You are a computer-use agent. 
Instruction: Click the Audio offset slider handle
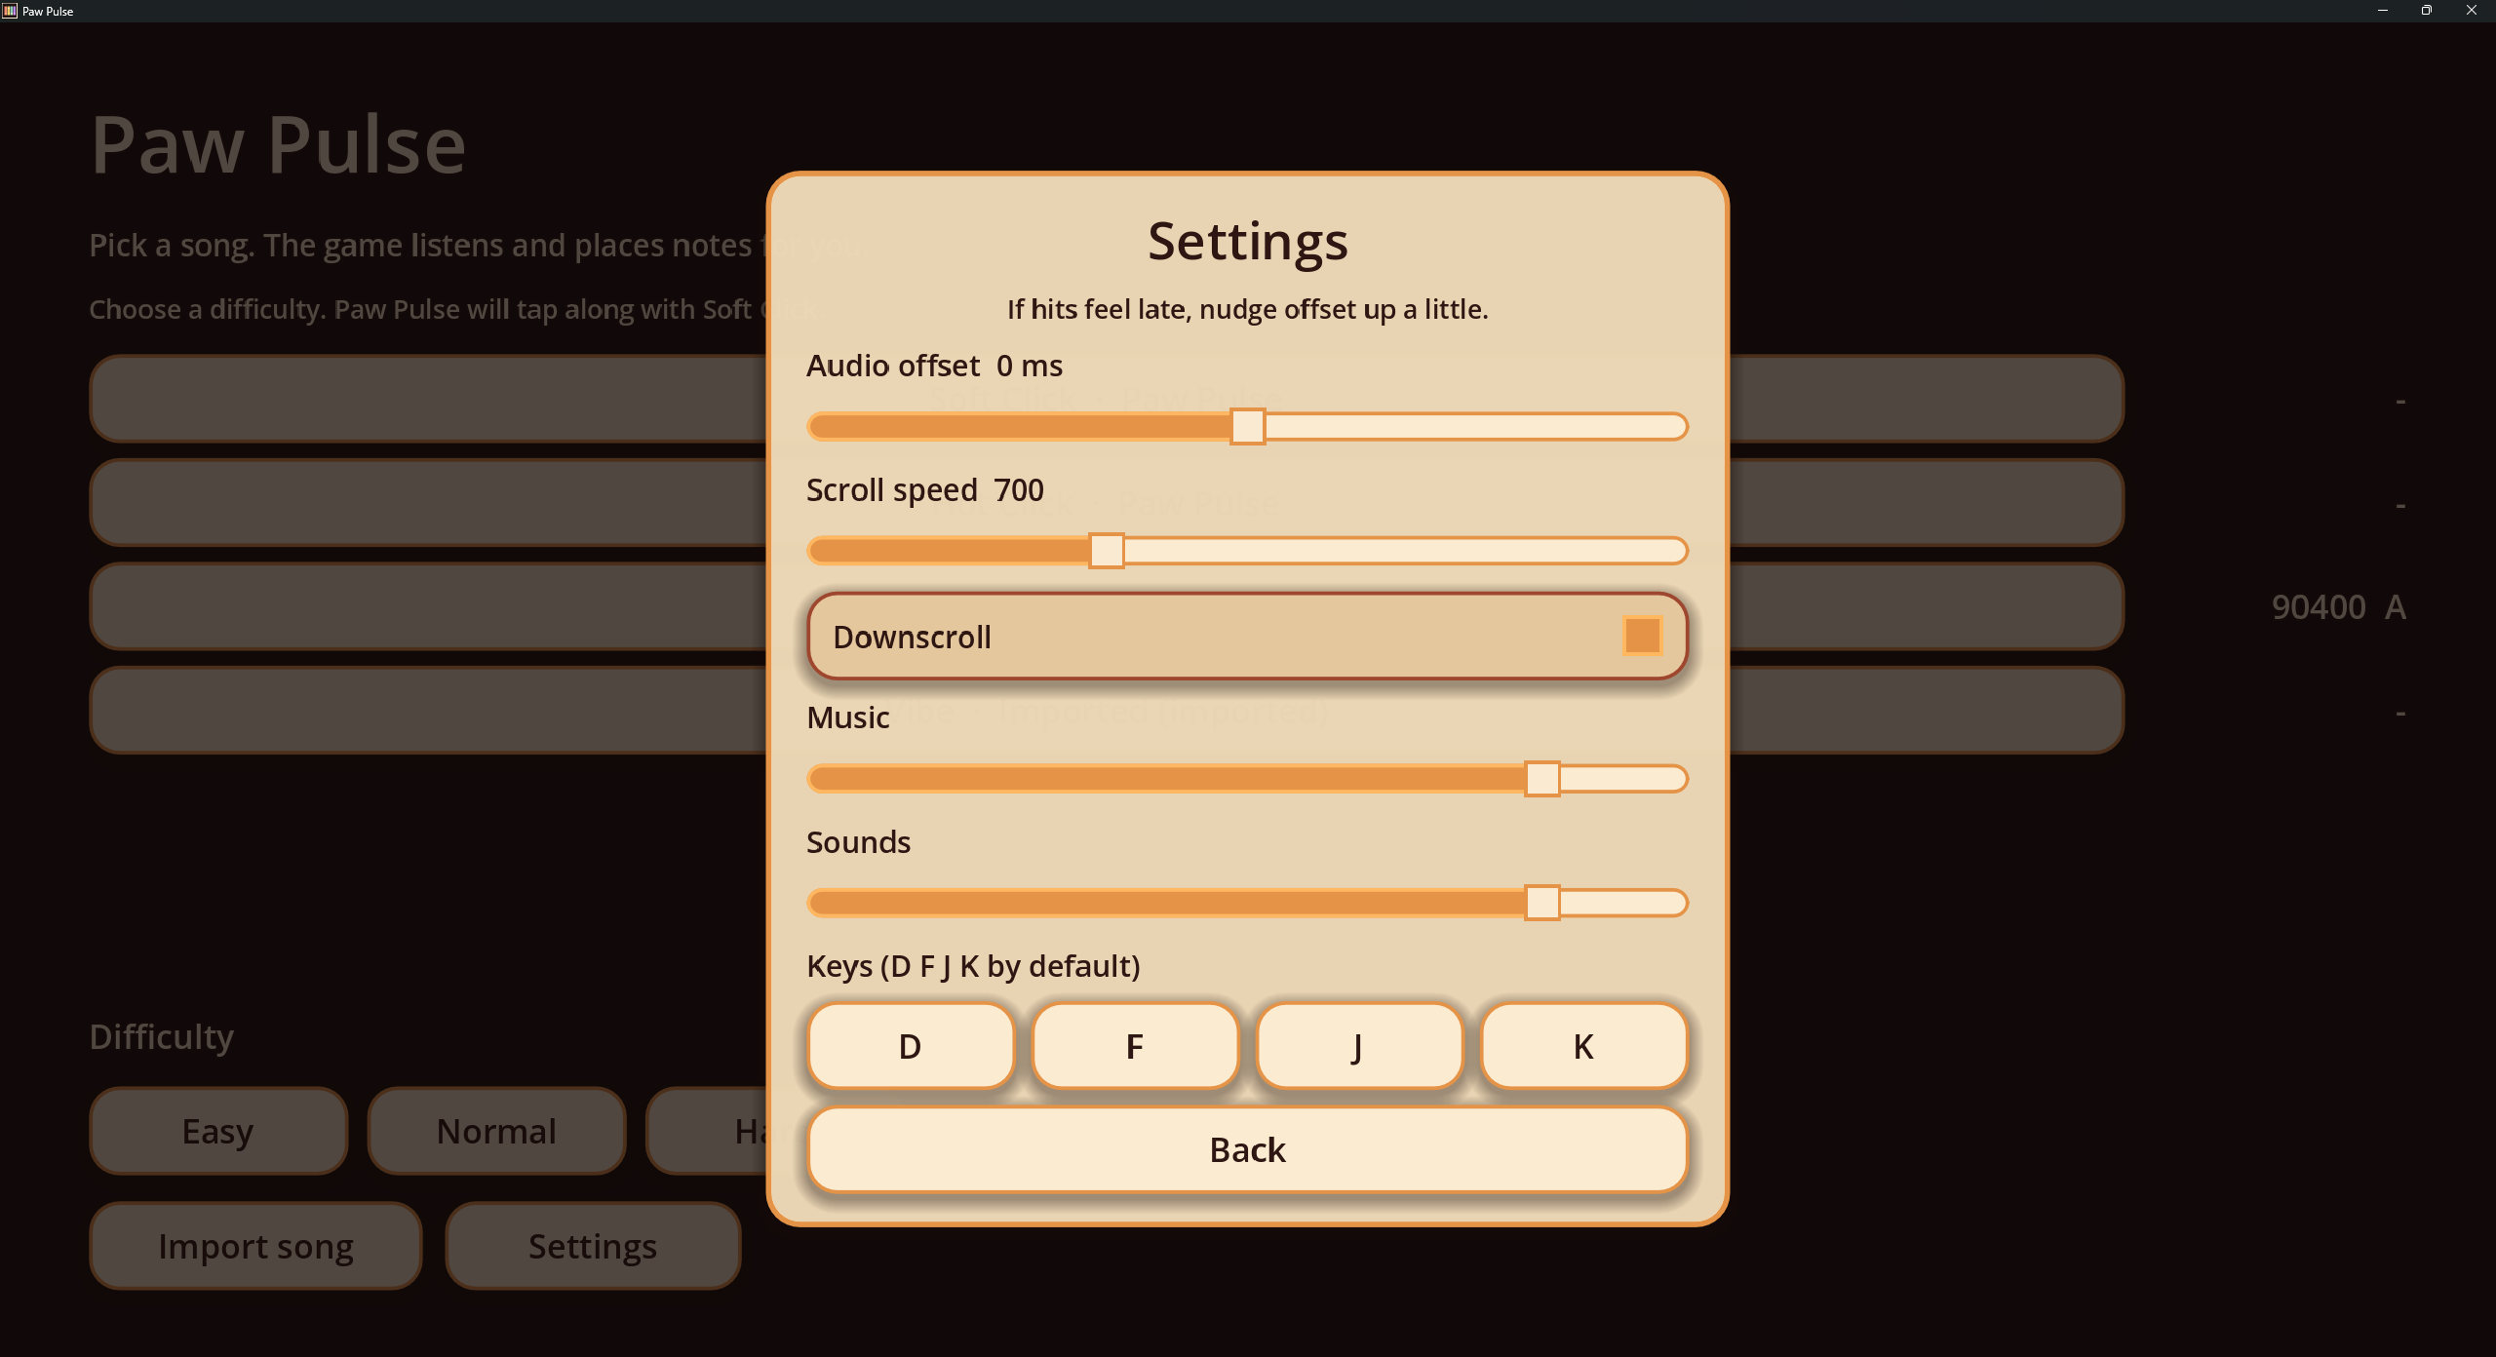coord(1247,427)
